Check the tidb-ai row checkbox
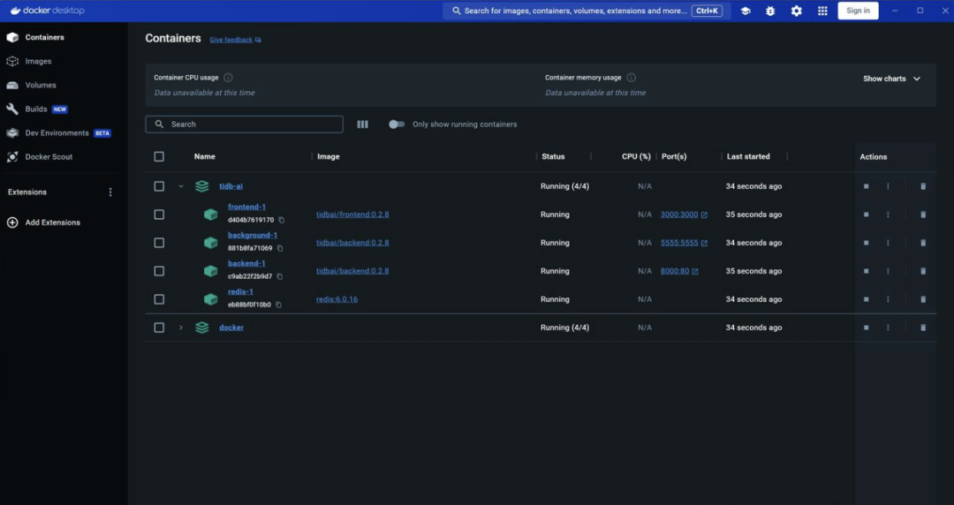 159,186
